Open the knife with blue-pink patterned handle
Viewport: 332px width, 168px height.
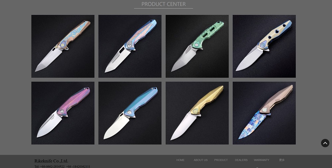130,46
